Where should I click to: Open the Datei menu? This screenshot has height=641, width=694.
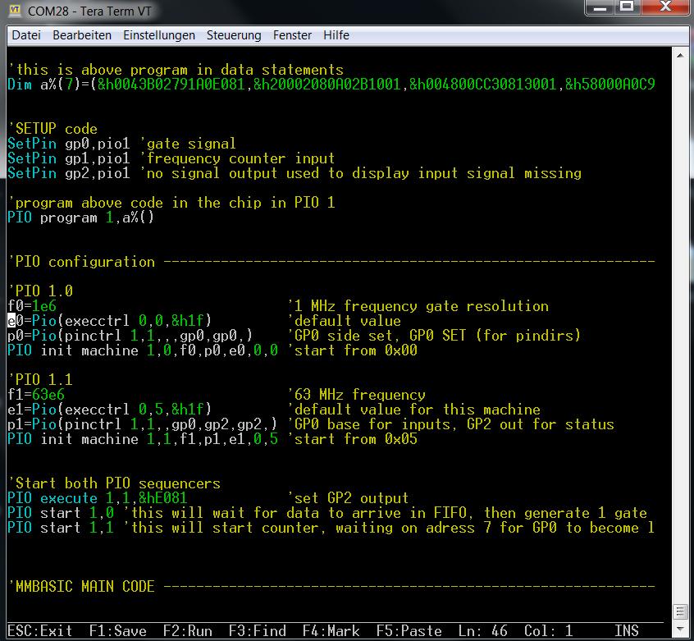pyautogui.click(x=26, y=35)
